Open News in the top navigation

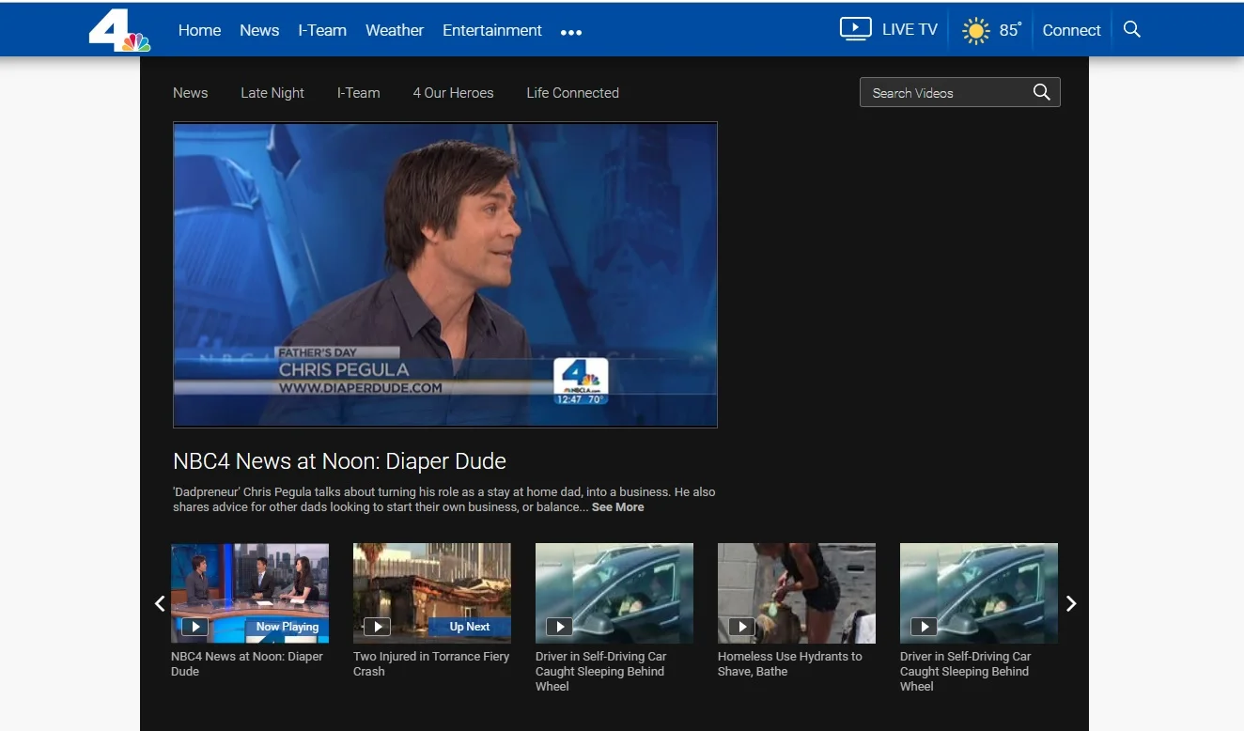(259, 30)
